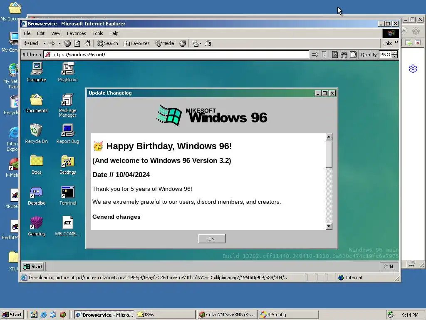Click the clipboard icon near Quality
426x320 pixels.
pos(353,55)
